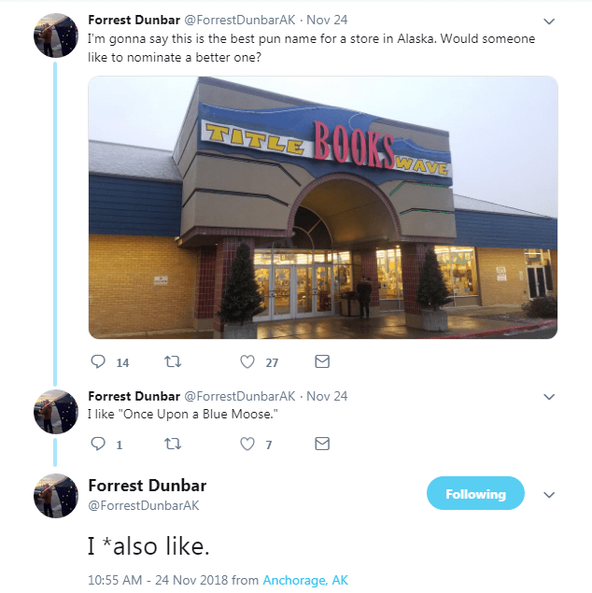This screenshot has height=593, width=592.
Task: Like the tweet with 27 likes
Action: coord(247,362)
